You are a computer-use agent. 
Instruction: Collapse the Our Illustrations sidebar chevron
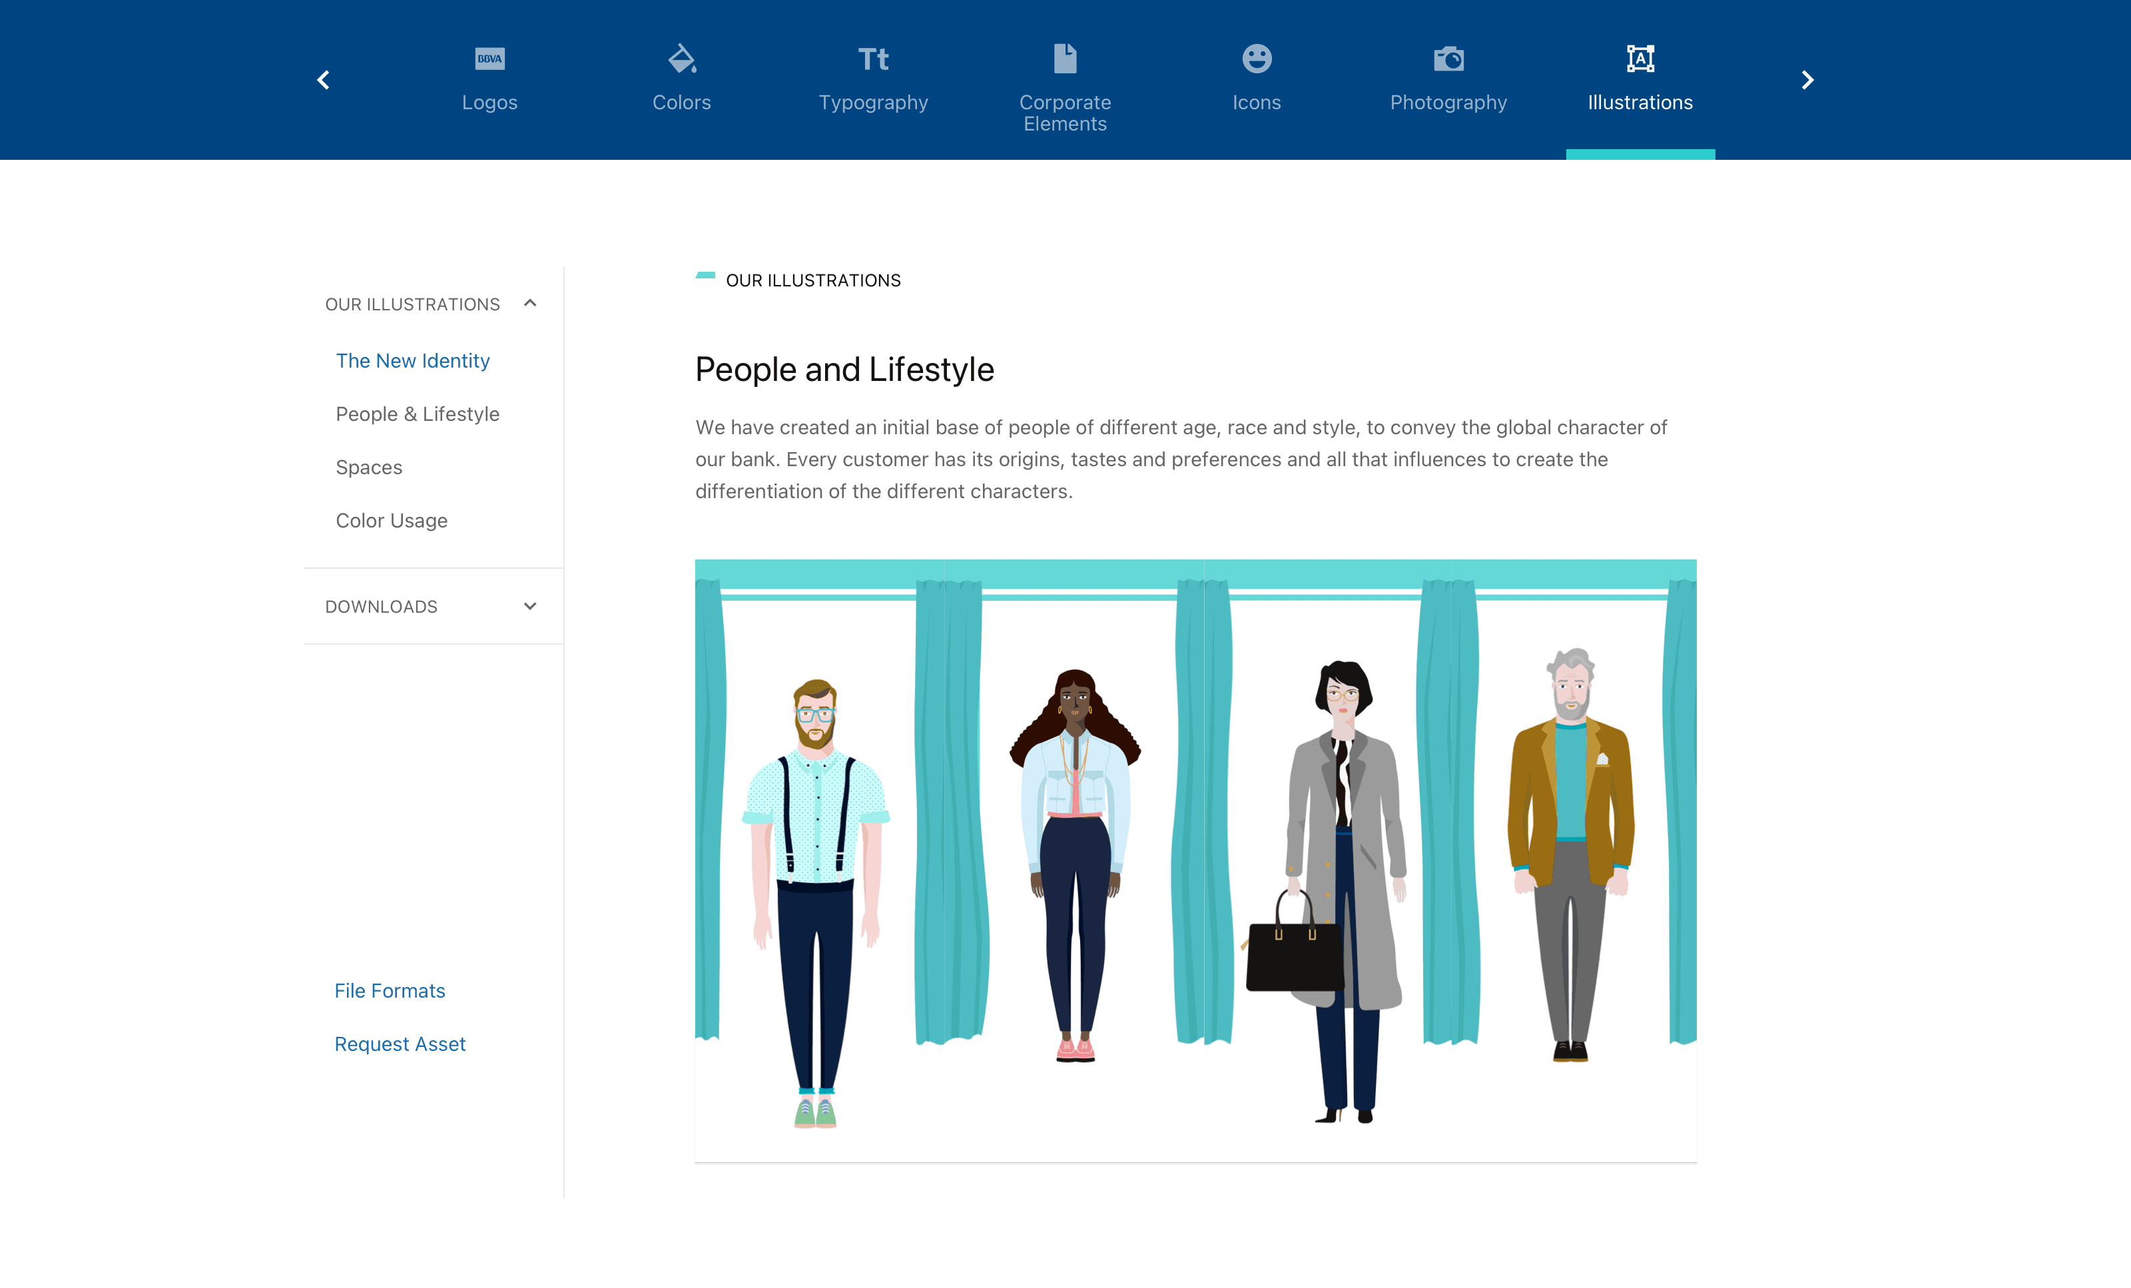tap(530, 304)
